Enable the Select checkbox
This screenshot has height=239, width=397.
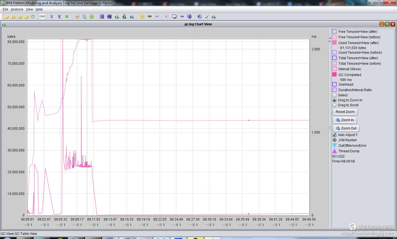click(334, 95)
